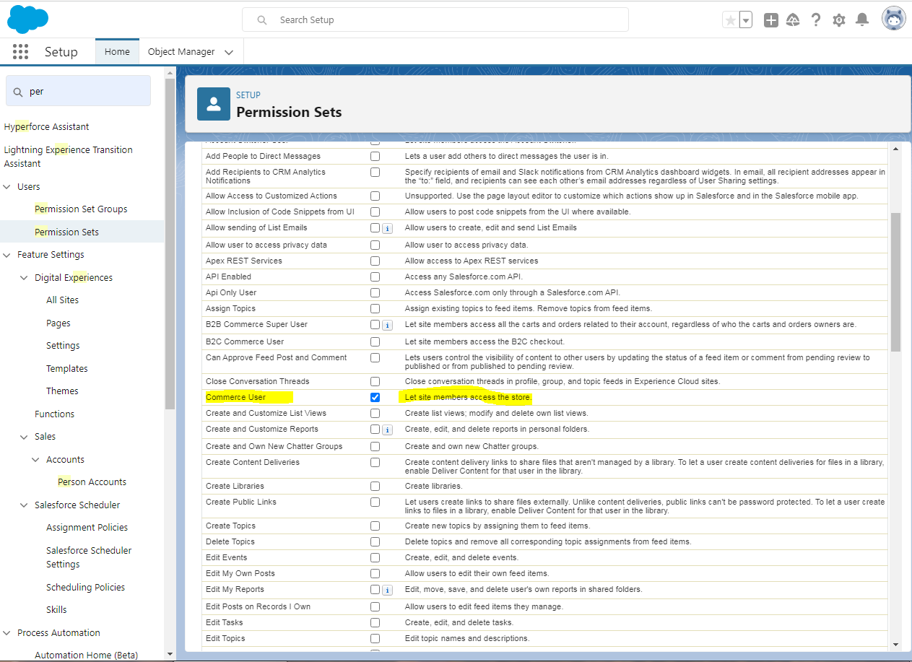Click the magnifier icon in Quick Find box

(18, 92)
